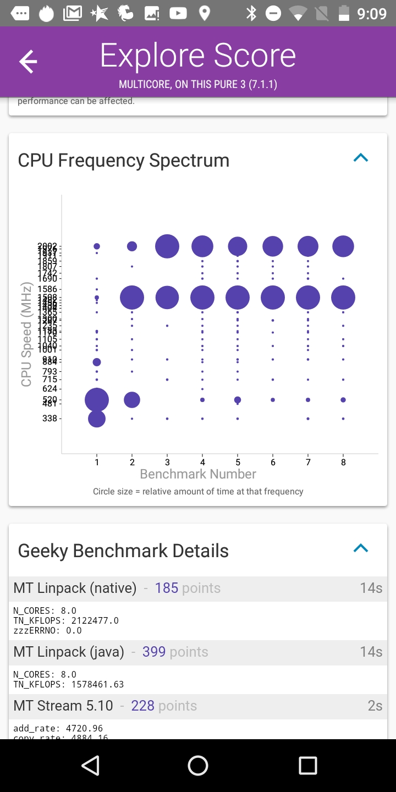The image size is (396, 792).
Task: Open the Recents square navigation button
Action: [307, 765]
